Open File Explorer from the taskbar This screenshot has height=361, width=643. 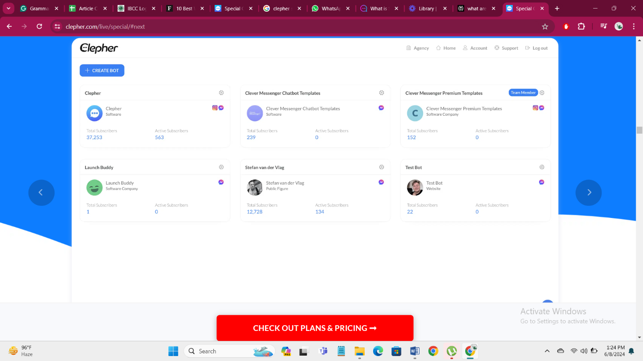coord(359,351)
